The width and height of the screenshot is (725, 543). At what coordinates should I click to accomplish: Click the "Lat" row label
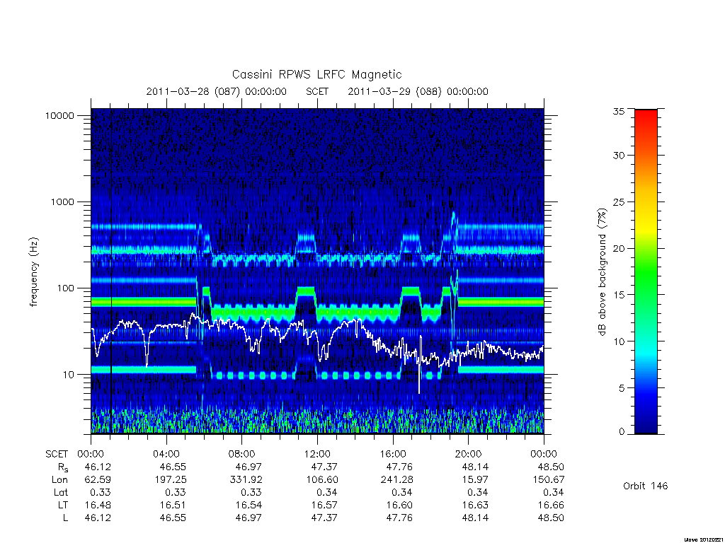(61, 492)
